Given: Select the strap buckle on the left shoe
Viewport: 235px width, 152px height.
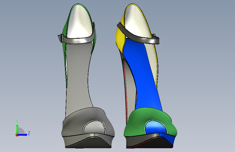Looking at the screenshot, I should [x=62, y=38].
